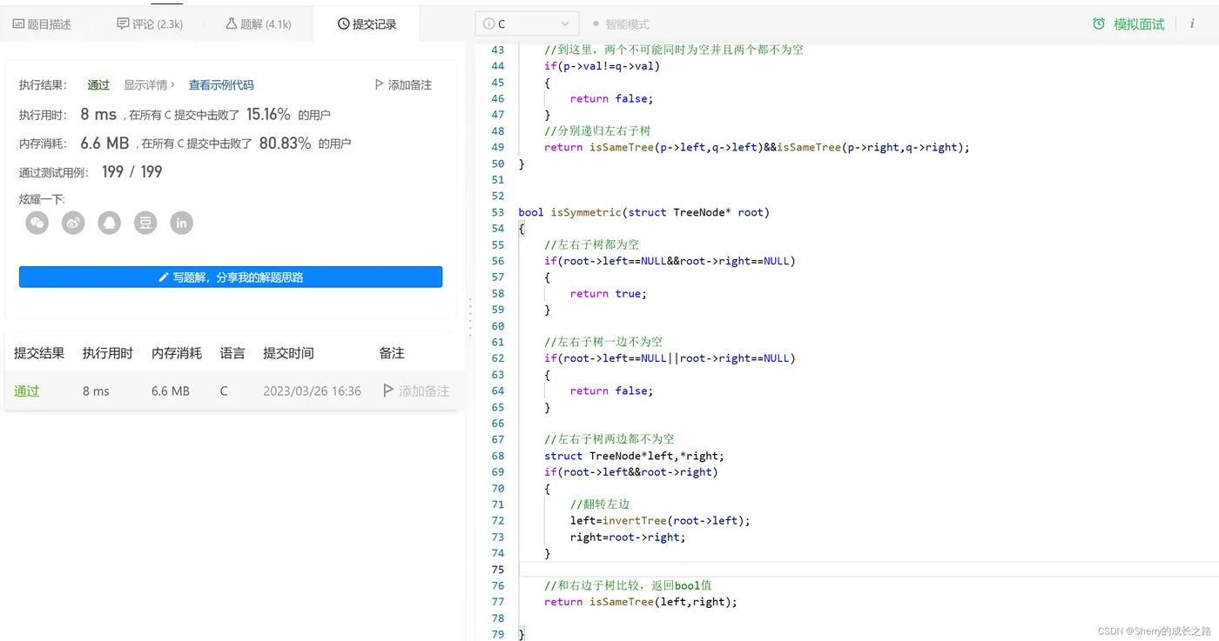The height and width of the screenshot is (641, 1219).
Task: Open 查看示例代码 link
Action: pyautogui.click(x=221, y=85)
